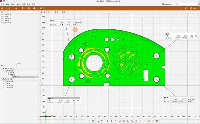Image resolution: width=200 pixels, height=124 pixels.
Task: Open the 操作 menu
Action: pos(28,4)
